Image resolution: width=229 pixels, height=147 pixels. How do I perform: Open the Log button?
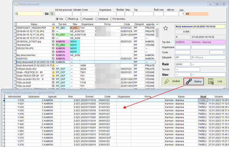pyautogui.click(x=216, y=81)
